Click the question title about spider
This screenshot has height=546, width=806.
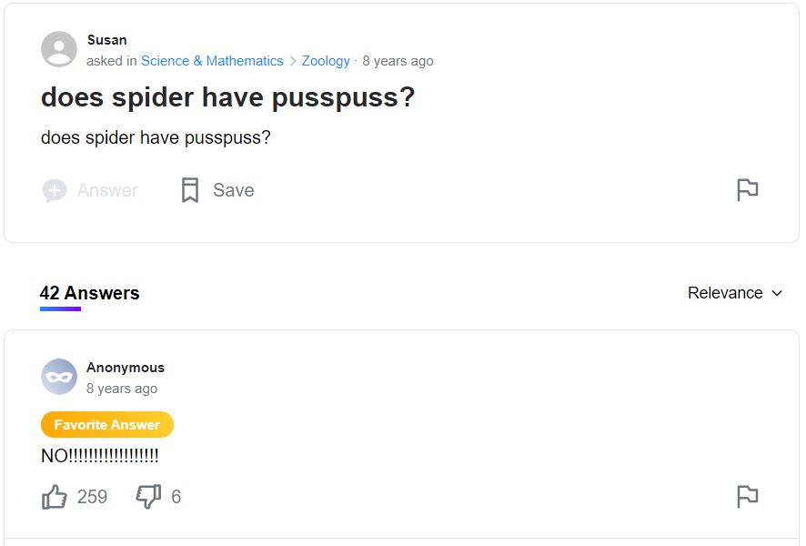click(x=227, y=97)
